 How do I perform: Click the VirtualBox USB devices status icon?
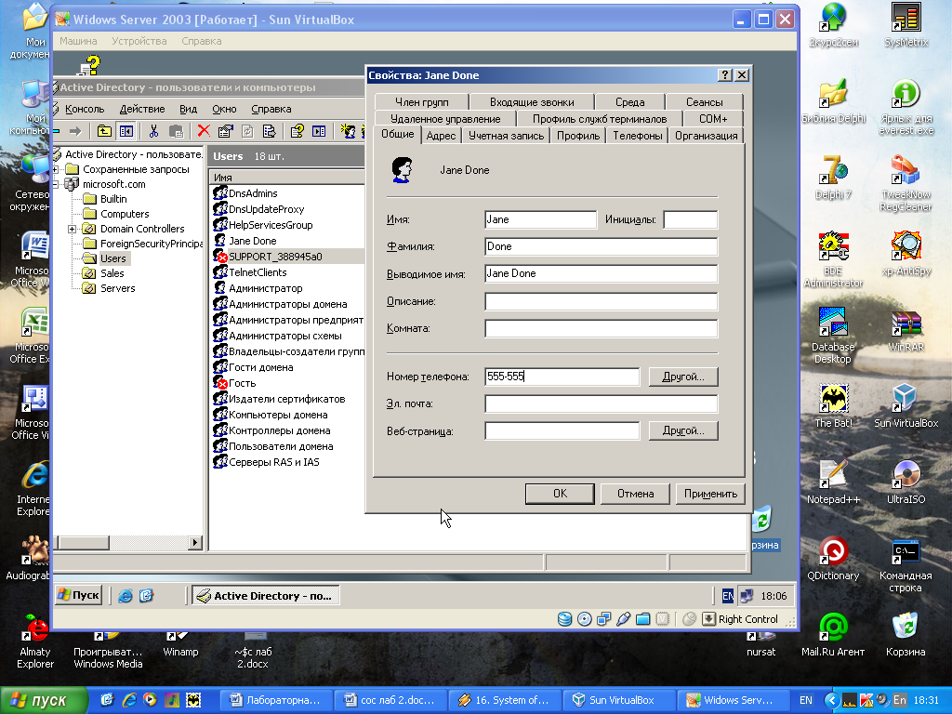(623, 619)
